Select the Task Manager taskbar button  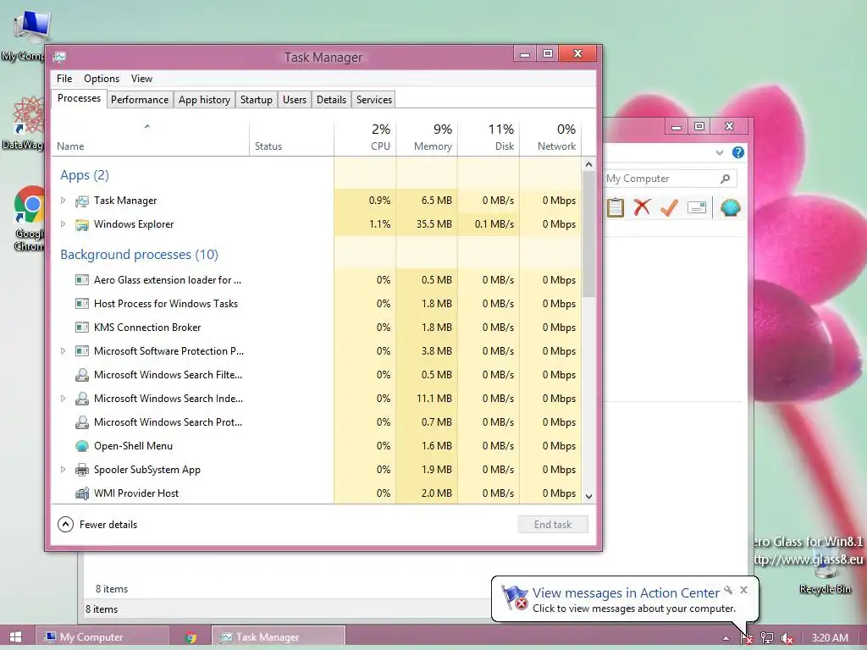click(278, 637)
